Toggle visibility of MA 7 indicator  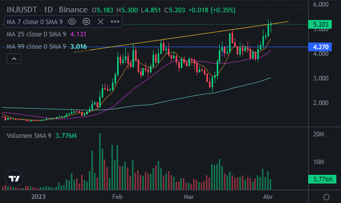tap(72, 22)
